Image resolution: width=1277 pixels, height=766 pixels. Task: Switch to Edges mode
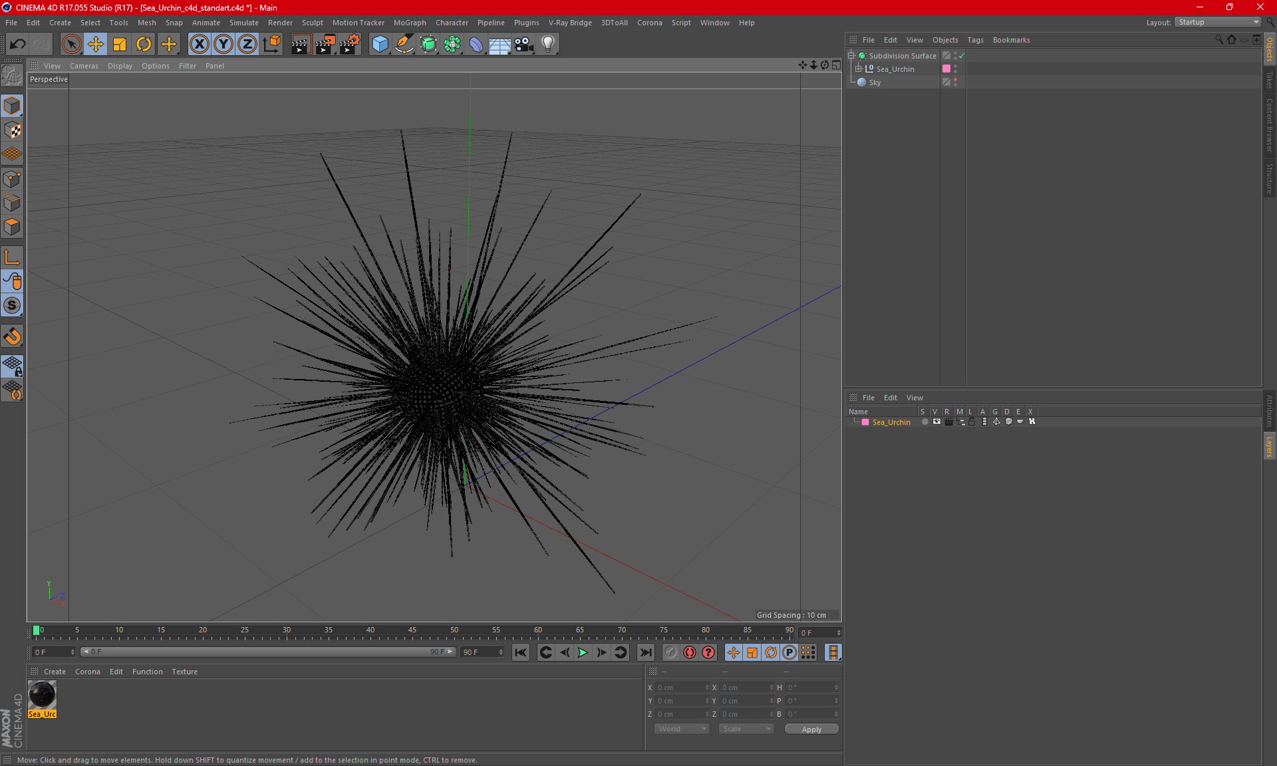coord(12,203)
